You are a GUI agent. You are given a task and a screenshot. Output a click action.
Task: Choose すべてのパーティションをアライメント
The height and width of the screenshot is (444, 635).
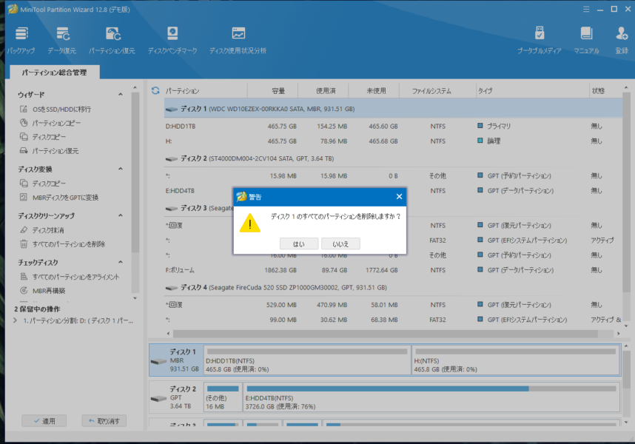click(x=70, y=277)
